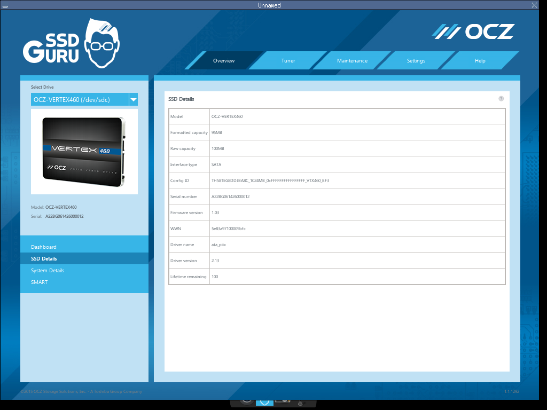This screenshot has width=547, height=410.
Task: Click the SSD Details help question icon
Action: tap(501, 99)
